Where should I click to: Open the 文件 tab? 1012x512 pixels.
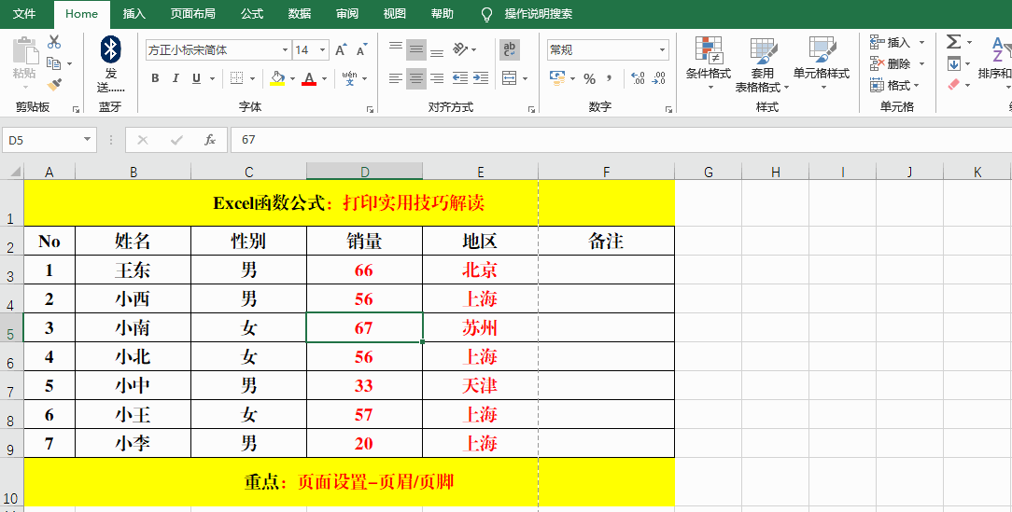pyautogui.click(x=24, y=14)
